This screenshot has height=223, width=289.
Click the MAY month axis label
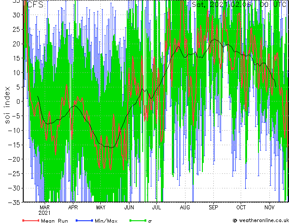(x=101, y=208)
